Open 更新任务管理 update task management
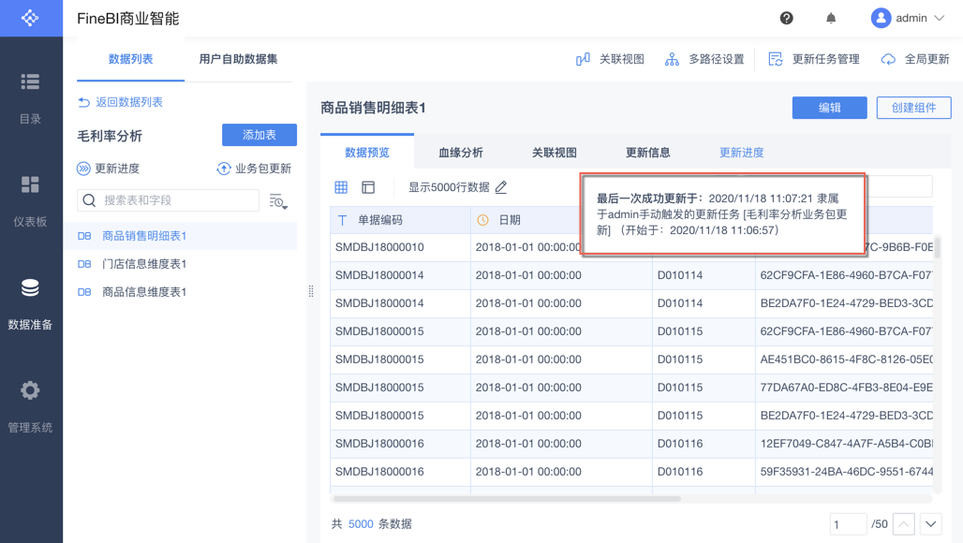Screen dimensions: 963x543 coord(814,59)
